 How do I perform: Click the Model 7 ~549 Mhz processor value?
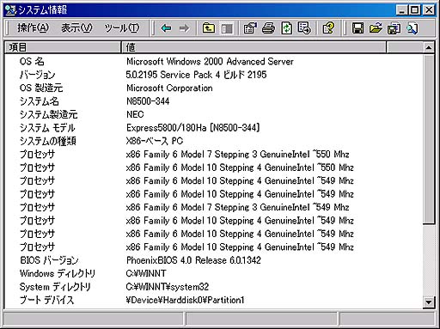tap(237, 207)
